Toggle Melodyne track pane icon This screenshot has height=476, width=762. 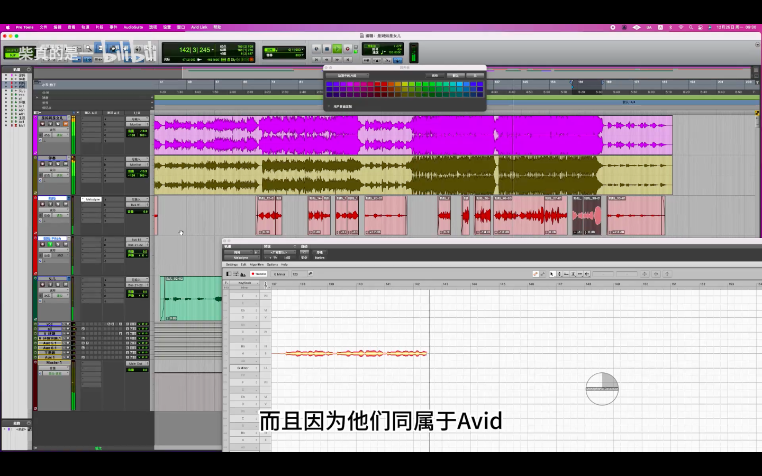click(x=229, y=274)
